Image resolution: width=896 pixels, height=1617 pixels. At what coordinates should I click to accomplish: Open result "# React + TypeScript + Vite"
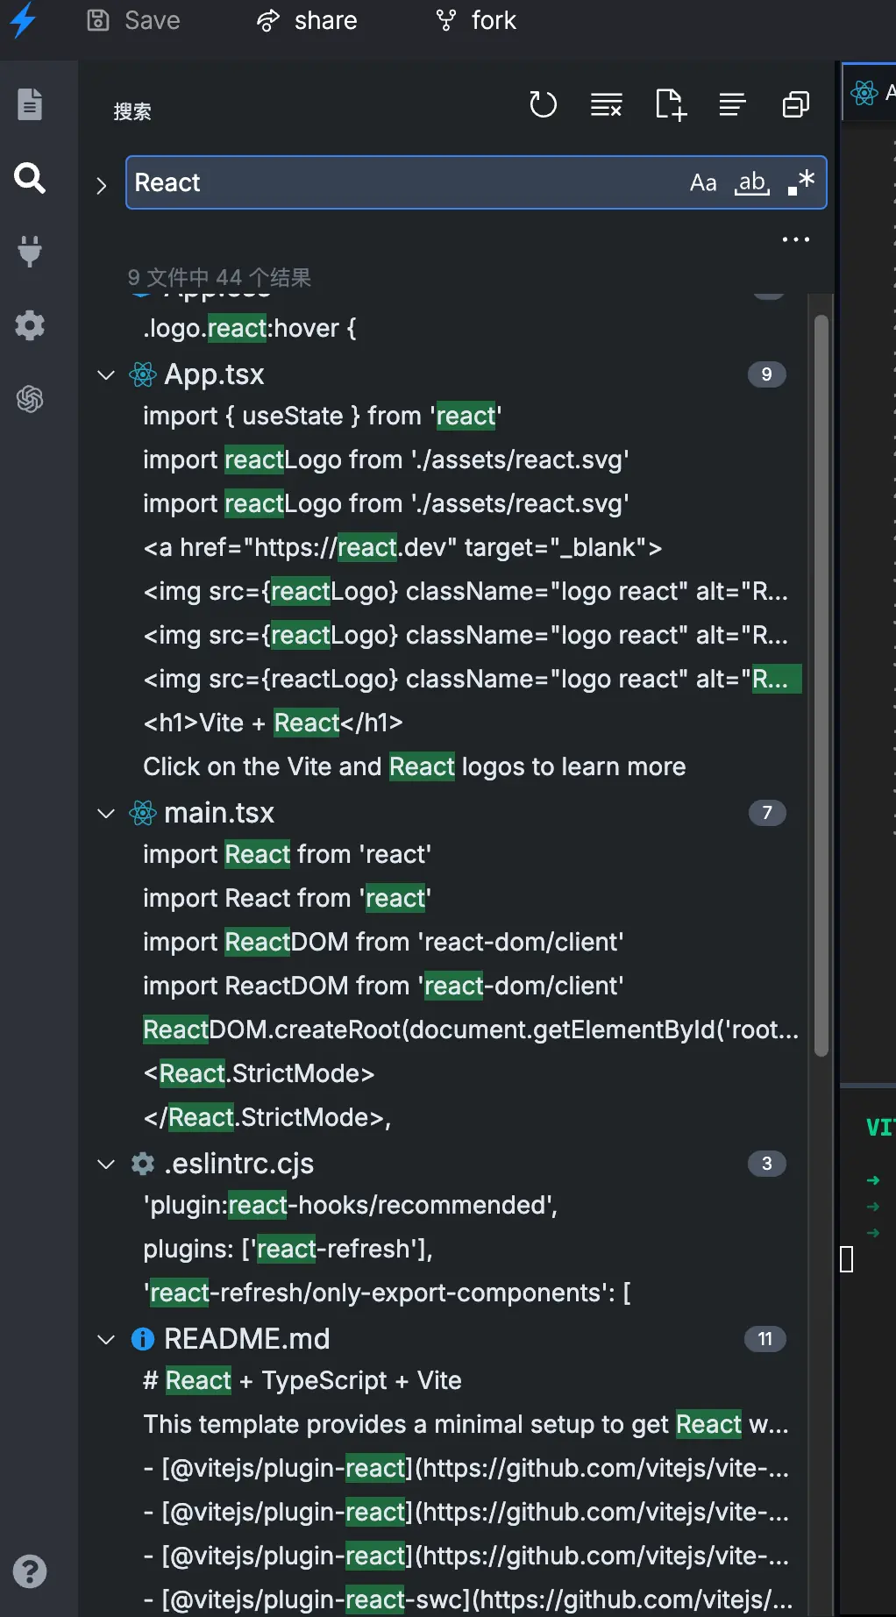[x=302, y=1380]
